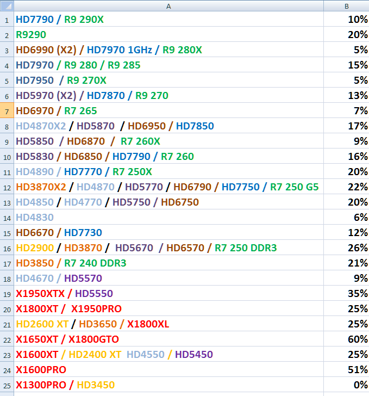Click cell X1800XT / X1950PRO
Screen dimensions: 369x396
(x=168, y=308)
